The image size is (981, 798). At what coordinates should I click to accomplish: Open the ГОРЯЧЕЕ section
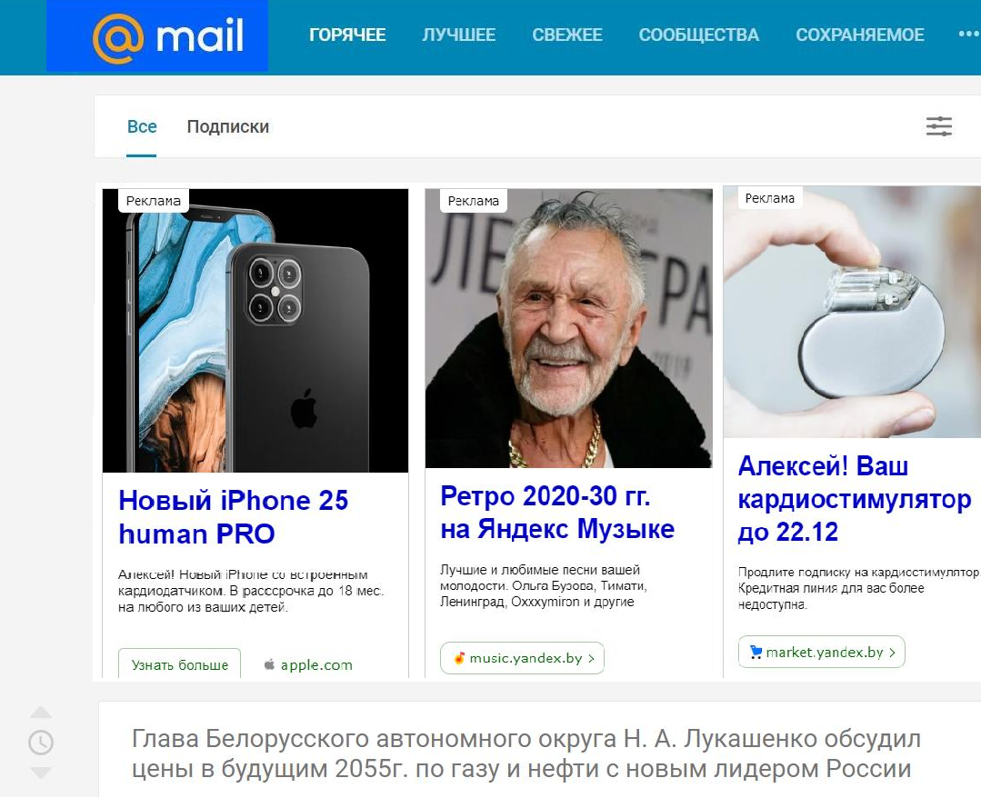347,35
